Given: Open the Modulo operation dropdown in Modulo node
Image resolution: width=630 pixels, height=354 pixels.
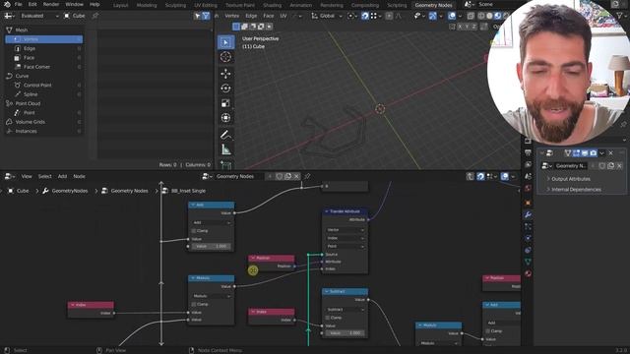Looking at the screenshot, I should point(212,296).
